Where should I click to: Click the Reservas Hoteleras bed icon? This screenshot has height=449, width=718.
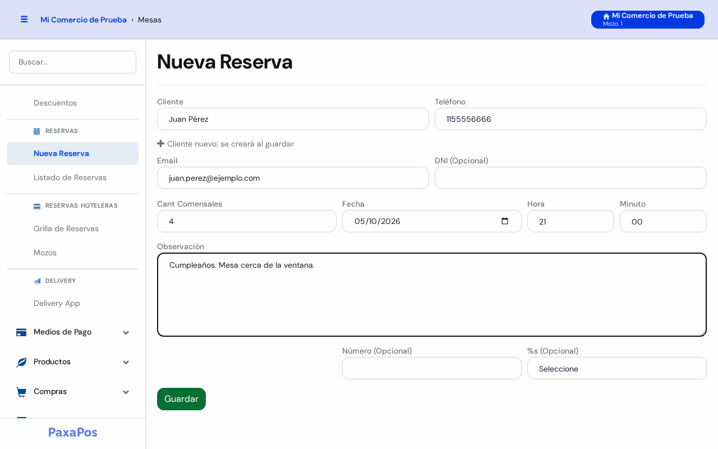37,206
